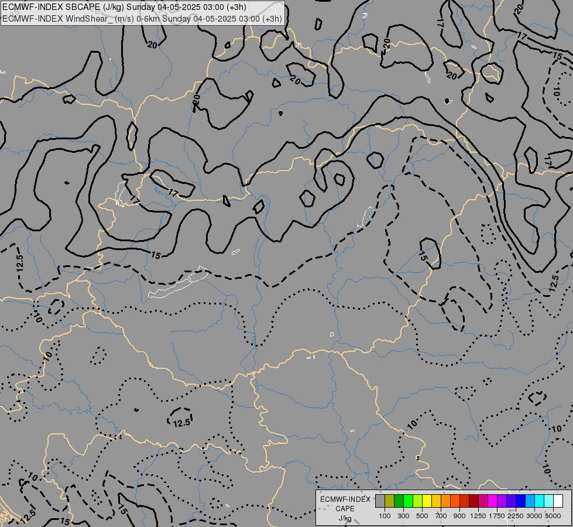This screenshot has height=527, width=573.
Task: Select the dark green legend swatch
Action: (x=399, y=501)
